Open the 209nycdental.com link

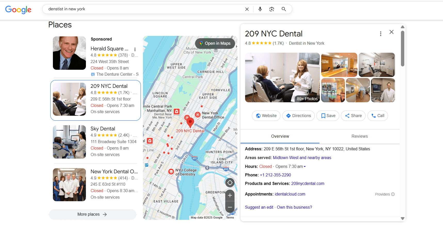(x=308, y=183)
